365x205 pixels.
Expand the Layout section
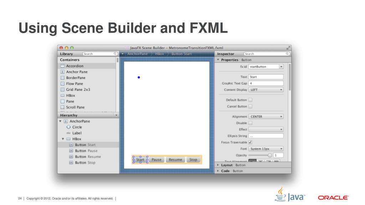218,165
